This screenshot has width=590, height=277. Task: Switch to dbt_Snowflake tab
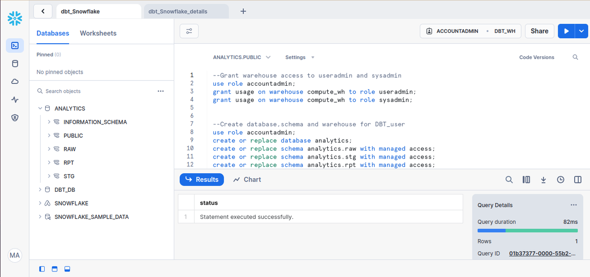click(99, 11)
